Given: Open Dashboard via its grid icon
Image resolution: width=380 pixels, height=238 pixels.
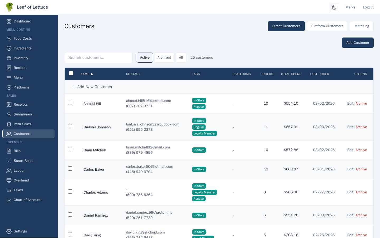Looking at the screenshot, I should (x=9, y=21).
